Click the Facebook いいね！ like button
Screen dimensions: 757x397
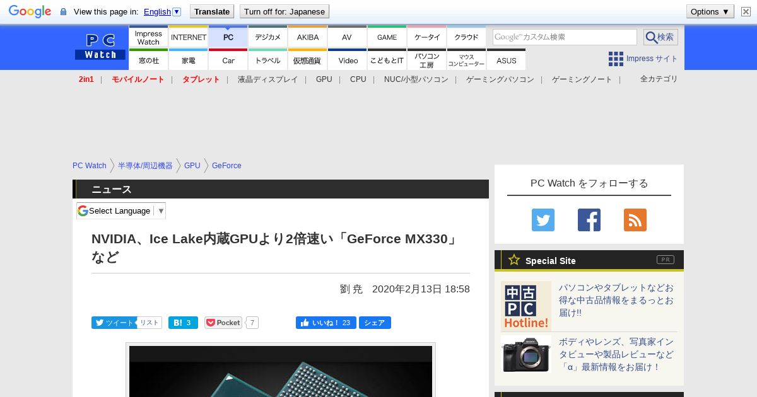click(326, 323)
